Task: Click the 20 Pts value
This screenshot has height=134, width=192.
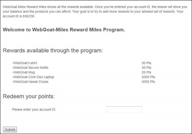Action: click(x=146, y=72)
